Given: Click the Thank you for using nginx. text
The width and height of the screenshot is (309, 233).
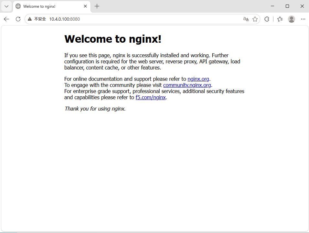Looking at the screenshot, I should click(95, 109).
